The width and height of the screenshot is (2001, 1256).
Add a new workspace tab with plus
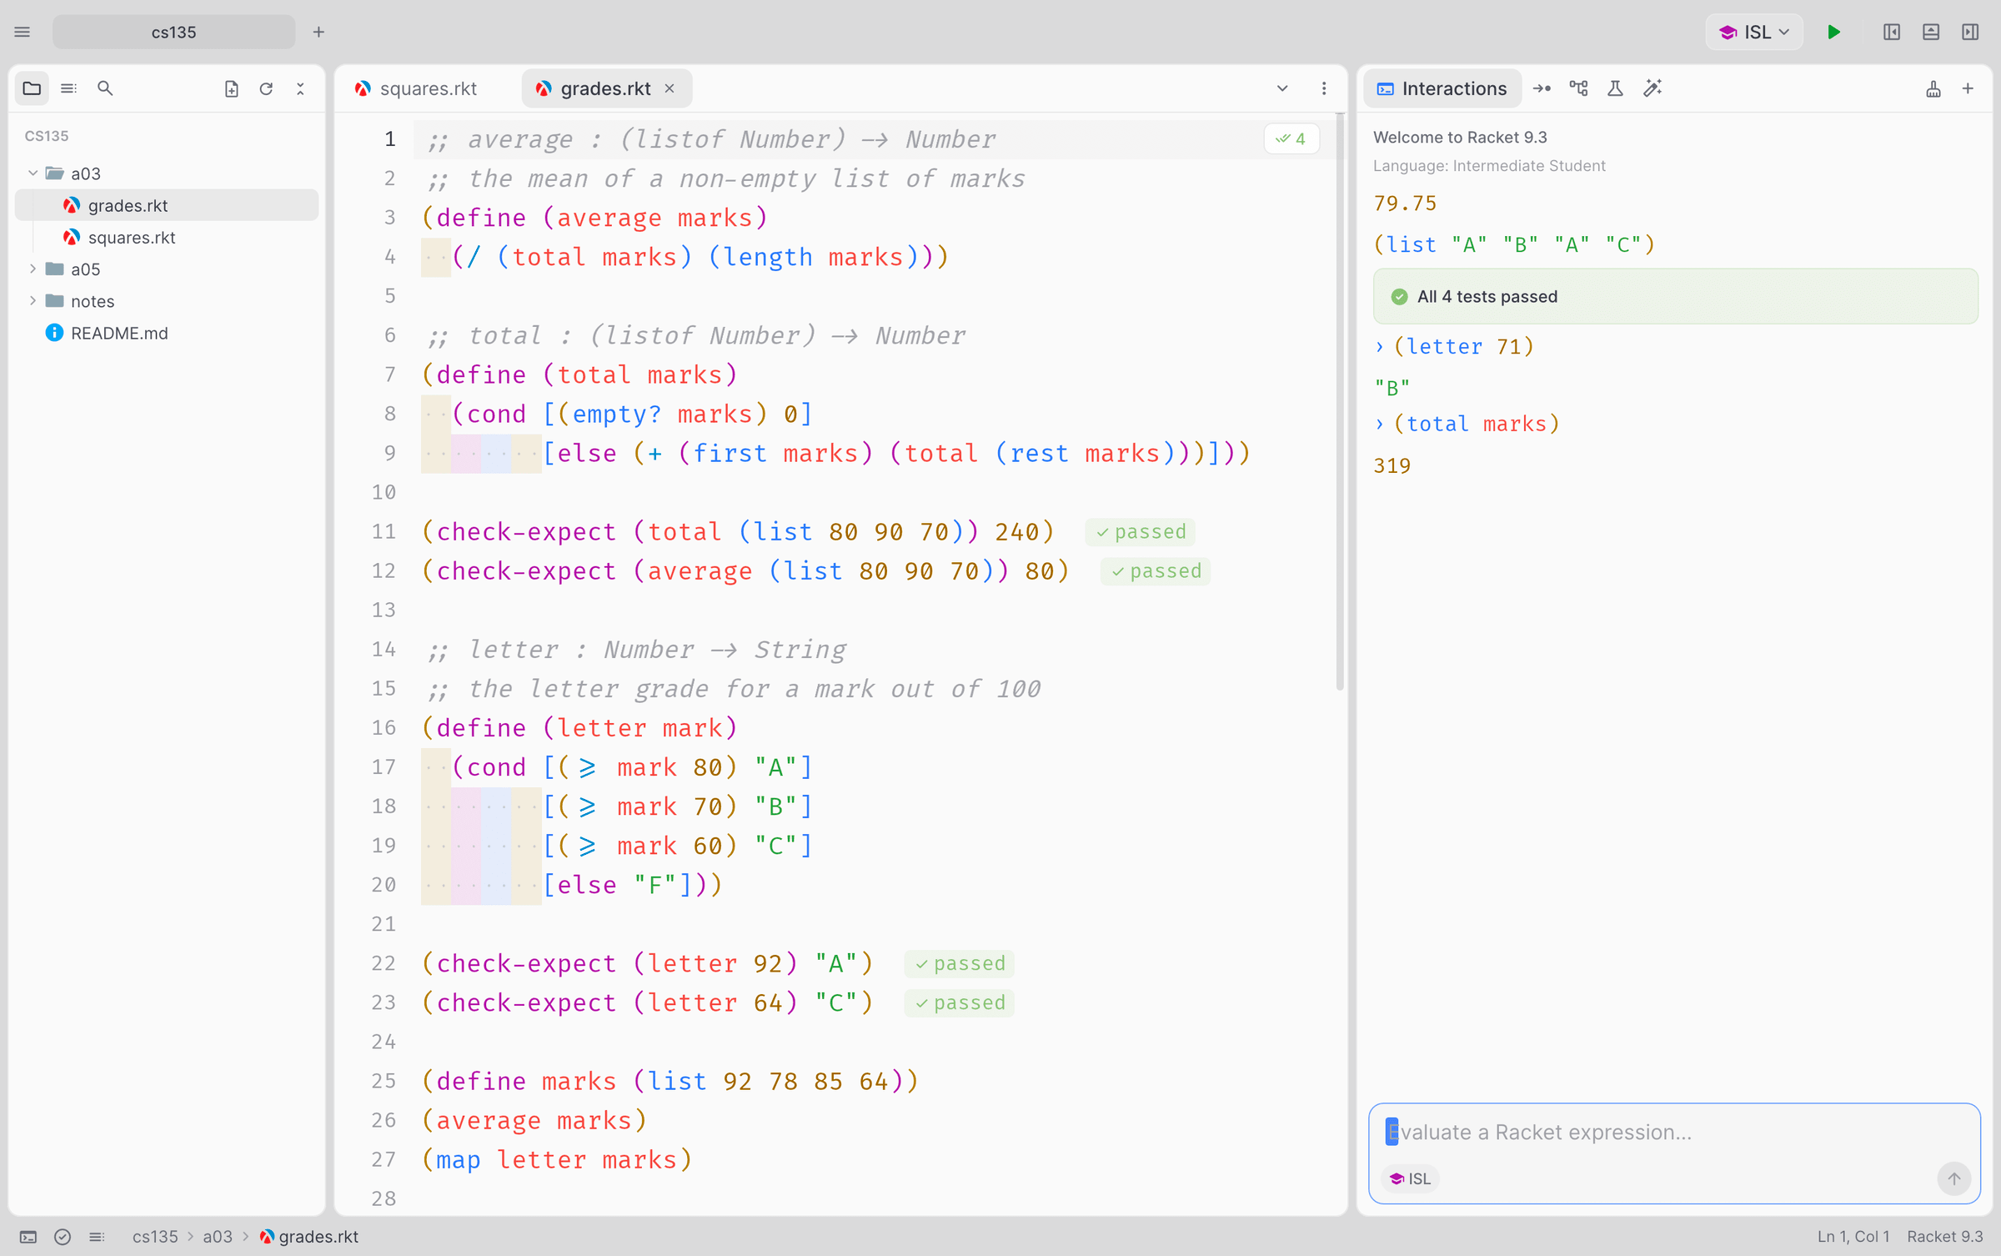tap(318, 33)
